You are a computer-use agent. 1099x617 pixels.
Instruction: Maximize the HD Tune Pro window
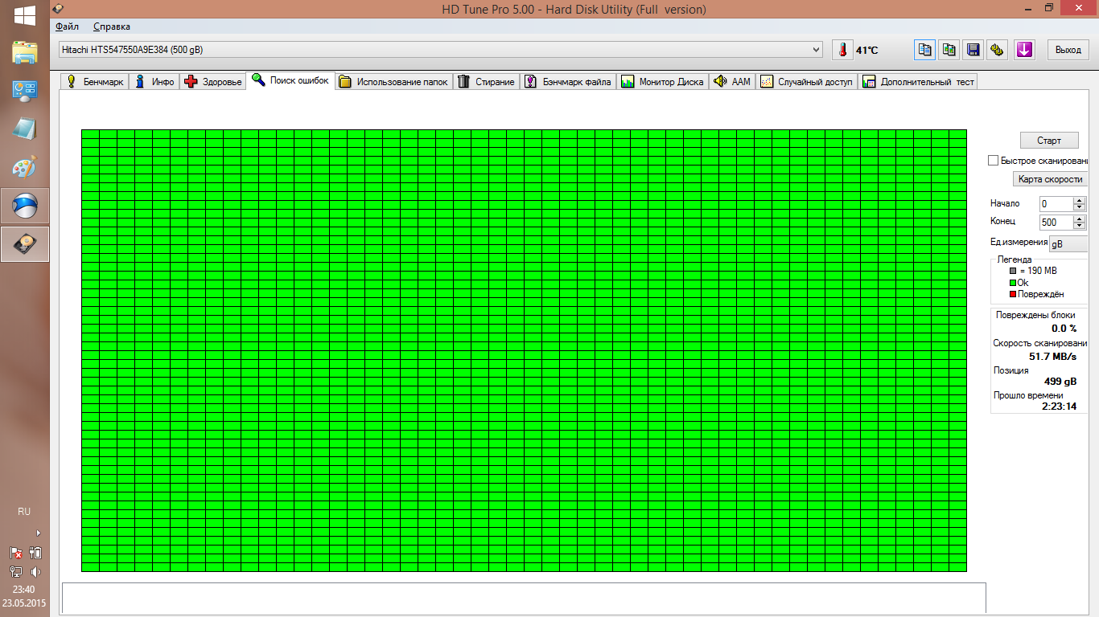click(x=1049, y=8)
